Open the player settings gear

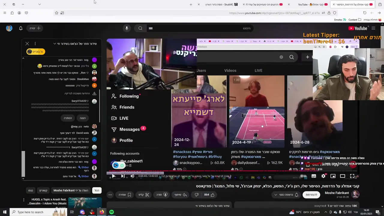pyautogui.click(x=323, y=176)
